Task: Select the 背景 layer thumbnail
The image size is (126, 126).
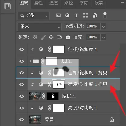Action: coord(35,119)
